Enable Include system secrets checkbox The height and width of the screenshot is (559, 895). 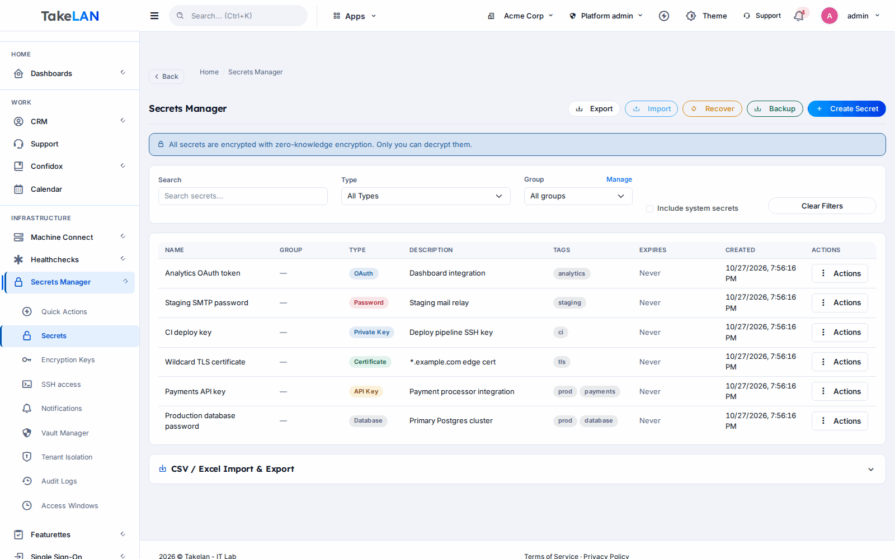coord(649,209)
